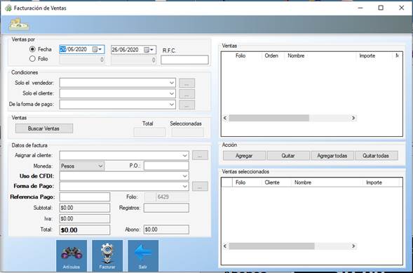Click the Quitar todas button
The height and width of the screenshot is (273, 413).
tap(376, 156)
